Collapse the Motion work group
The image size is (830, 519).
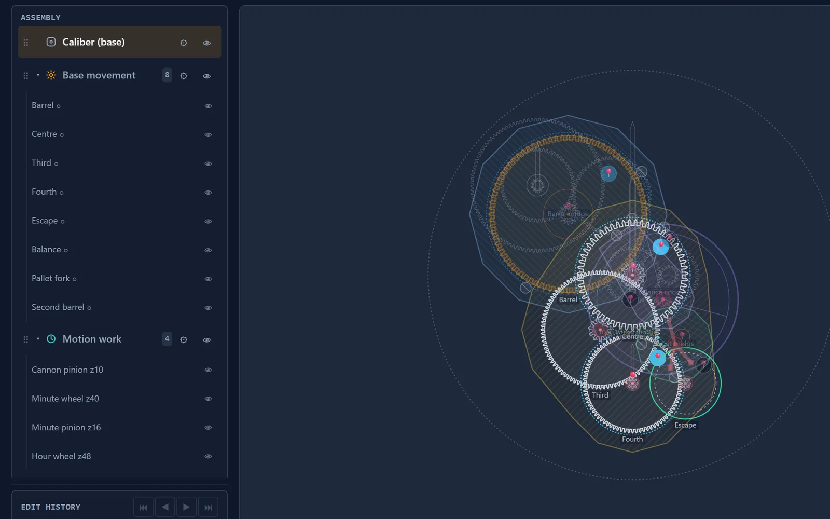(38, 339)
